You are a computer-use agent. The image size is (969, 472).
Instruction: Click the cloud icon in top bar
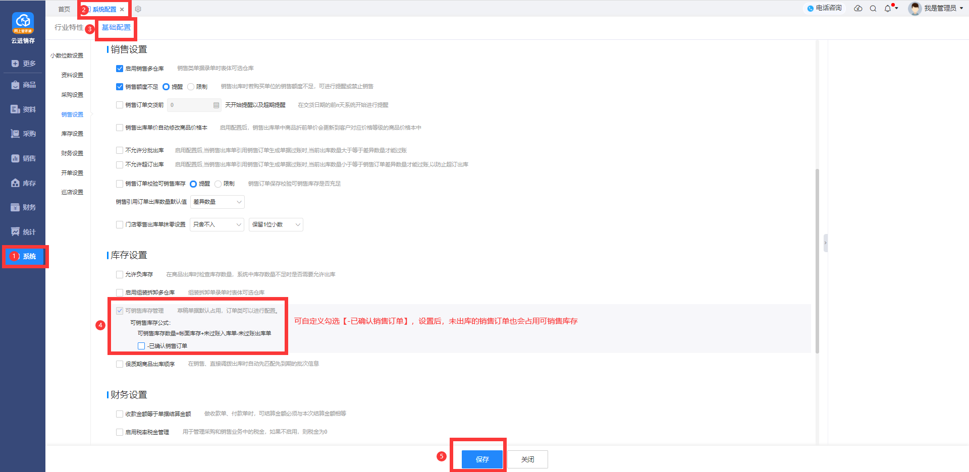coord(858,9)
